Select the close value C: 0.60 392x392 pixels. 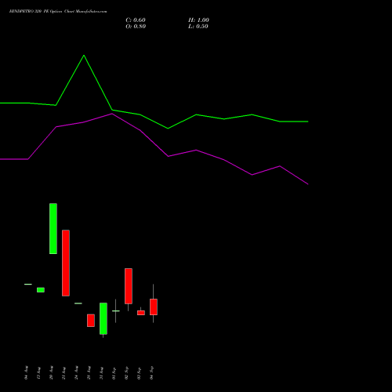click(136, 20)
